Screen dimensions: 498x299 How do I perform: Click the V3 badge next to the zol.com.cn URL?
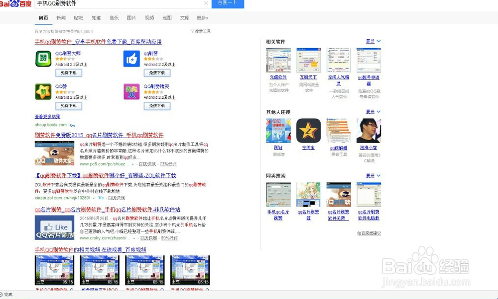(x=101, y=198)
